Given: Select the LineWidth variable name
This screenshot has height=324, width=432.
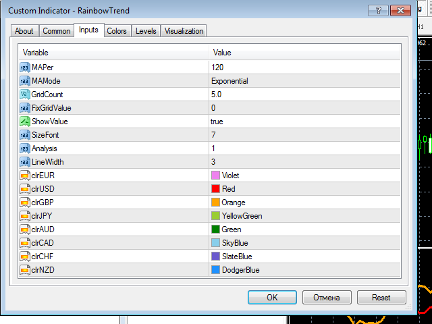Looking at the screenshot, I should (x=48, y=162).
